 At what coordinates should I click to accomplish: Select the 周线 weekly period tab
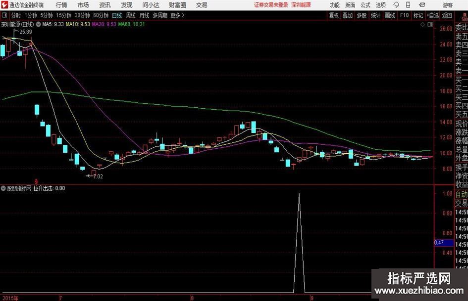pos(131,15)
